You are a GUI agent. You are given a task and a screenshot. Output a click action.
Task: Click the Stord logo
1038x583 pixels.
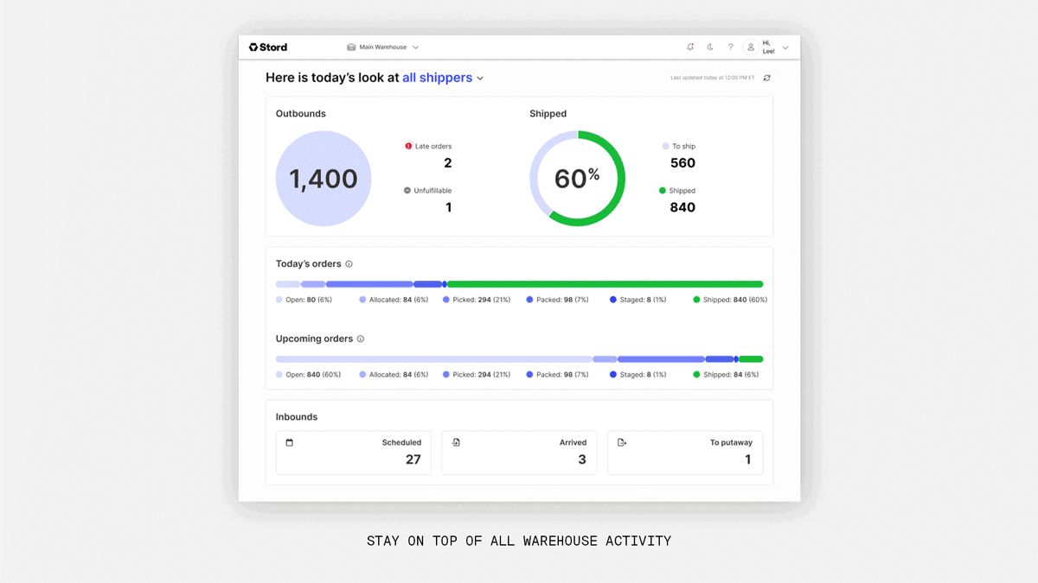pyautogui.click(x=268, y=48)
